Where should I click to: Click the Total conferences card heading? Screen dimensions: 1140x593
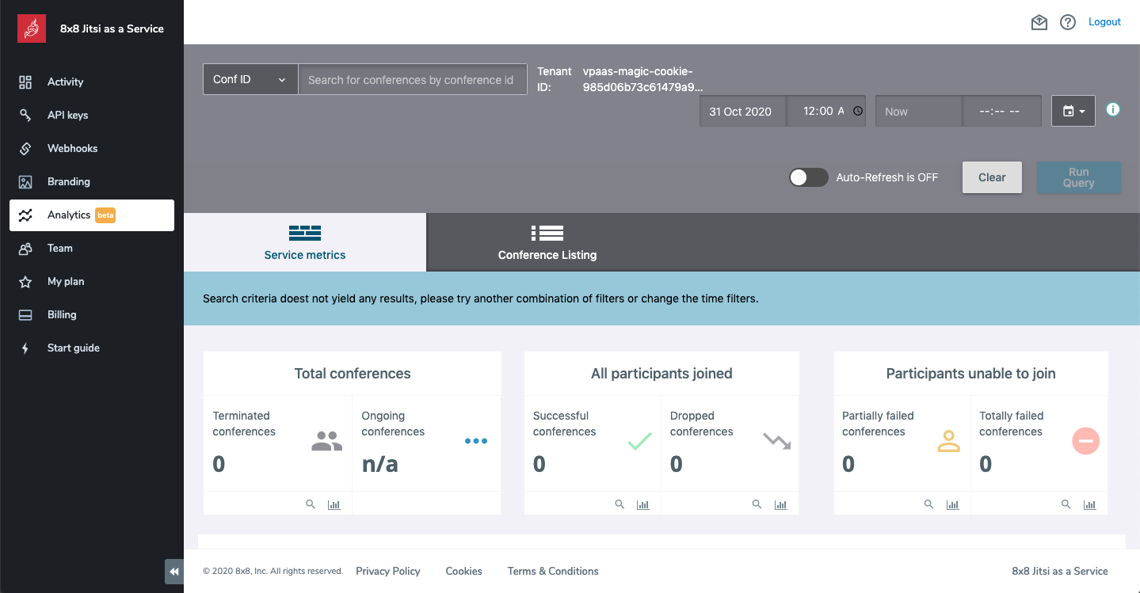click(353, 374)
